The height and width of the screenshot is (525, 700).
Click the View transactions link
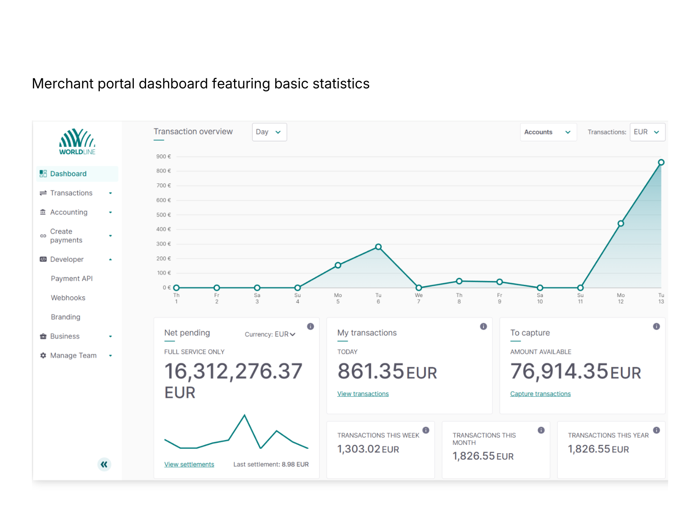[363, 393]
